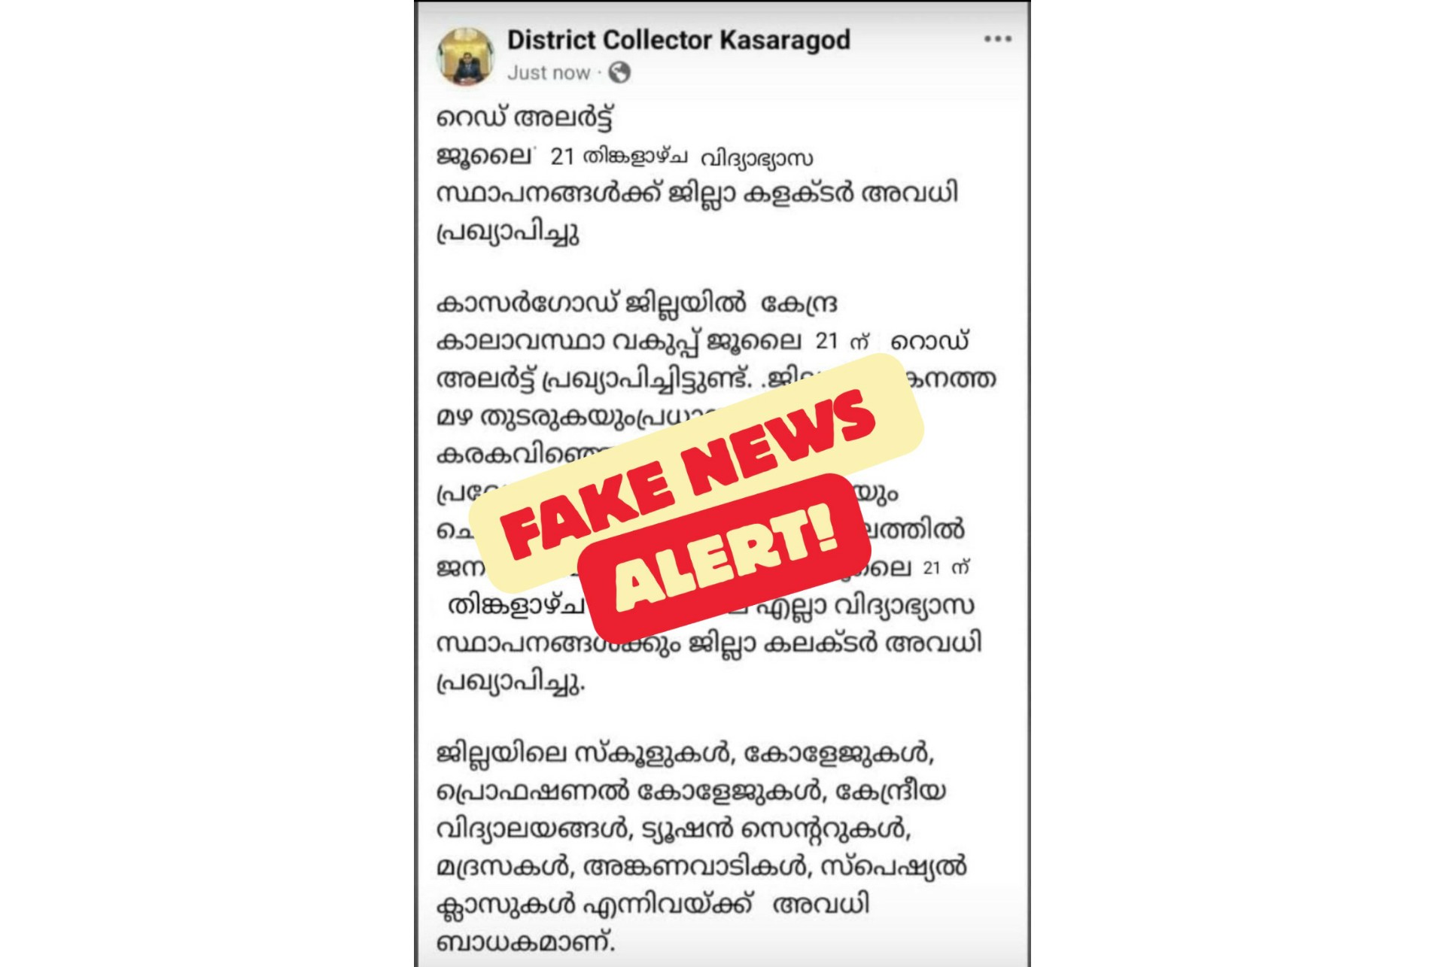1445x967 pixels.
Task: Click the word "ബാധകമാണ്." ending the post
Action: click(525, 941)
